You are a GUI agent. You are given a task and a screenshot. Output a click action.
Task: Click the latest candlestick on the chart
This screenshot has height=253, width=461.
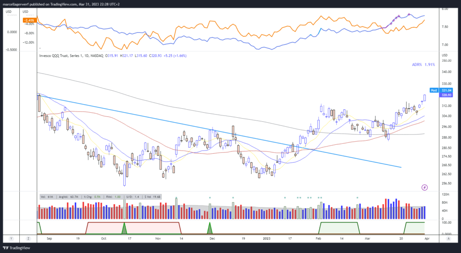coord(425,98)
